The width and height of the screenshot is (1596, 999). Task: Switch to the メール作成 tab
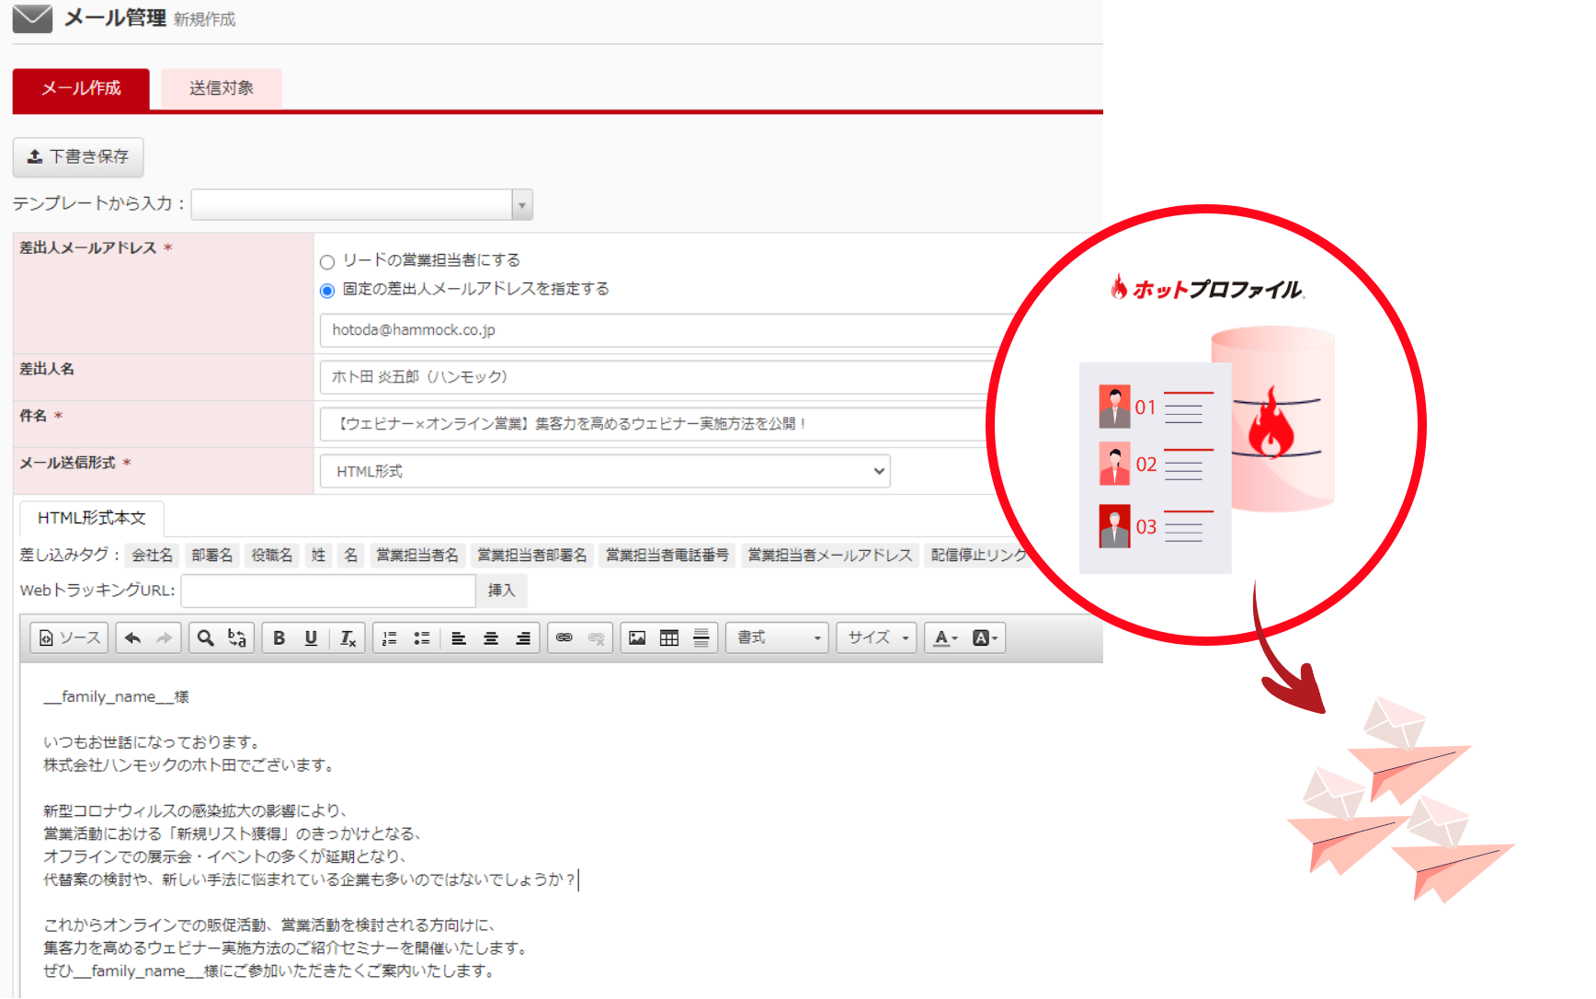click(x=81, y=88)
